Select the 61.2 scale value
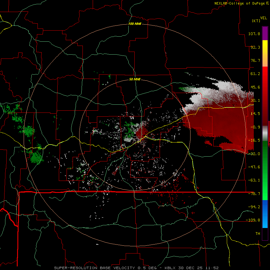Viewport: 270px width, 270px height. [x=255, y=74]
